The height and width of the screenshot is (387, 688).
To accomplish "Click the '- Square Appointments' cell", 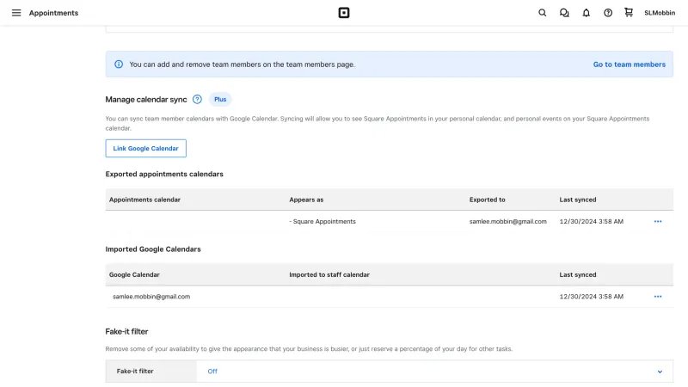I will point(322,222).
